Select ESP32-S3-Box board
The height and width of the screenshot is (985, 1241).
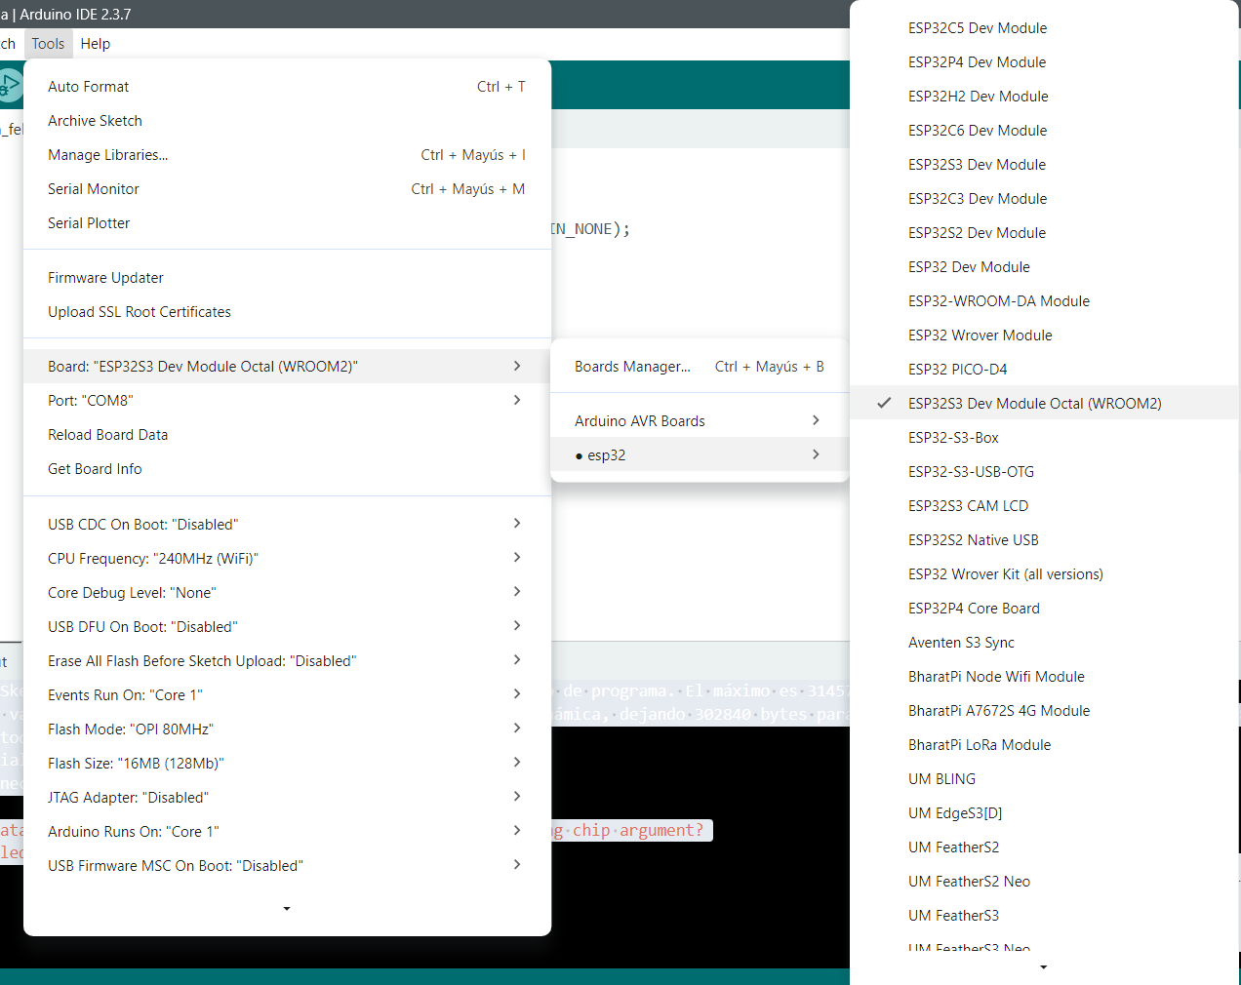click(1045, 438)
